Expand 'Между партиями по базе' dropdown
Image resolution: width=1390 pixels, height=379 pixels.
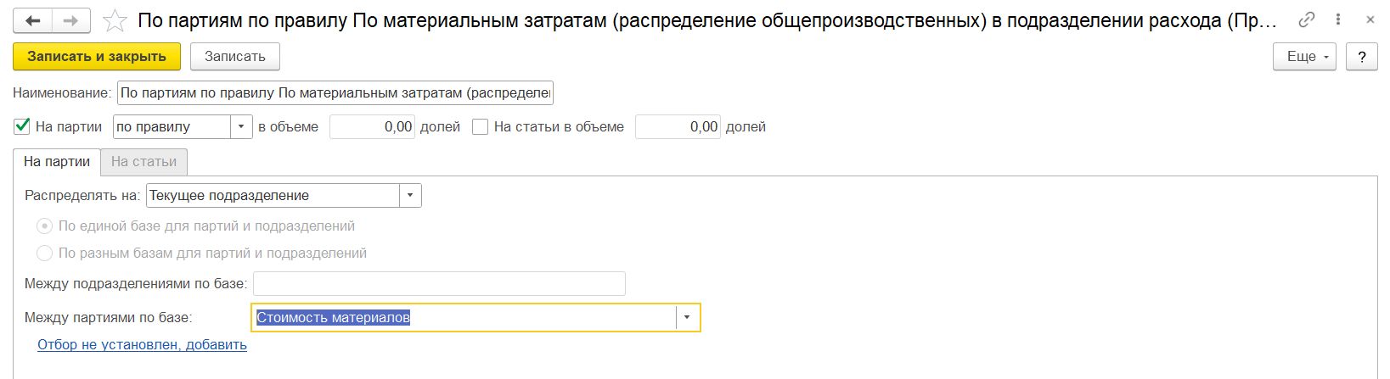click(x=687, y=318)
